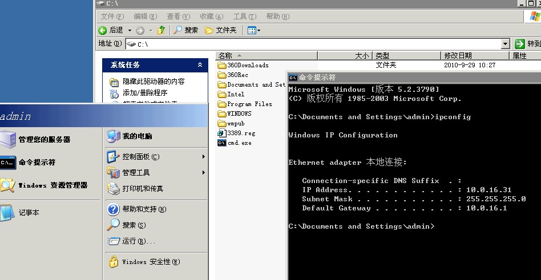The width and height of the screenshot is (541, 280).
Task: Sort by the 修改日期 column header
Action: tap(475, 55)
